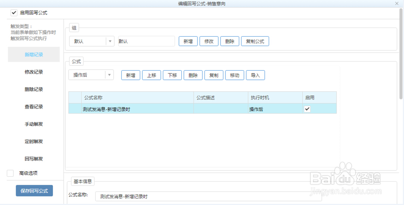Image resolution: width=404 pixels, height=205 pixels.
Task: Click 修改 in the 组 section
Action: pyautogui.click(x=209, y=41)
